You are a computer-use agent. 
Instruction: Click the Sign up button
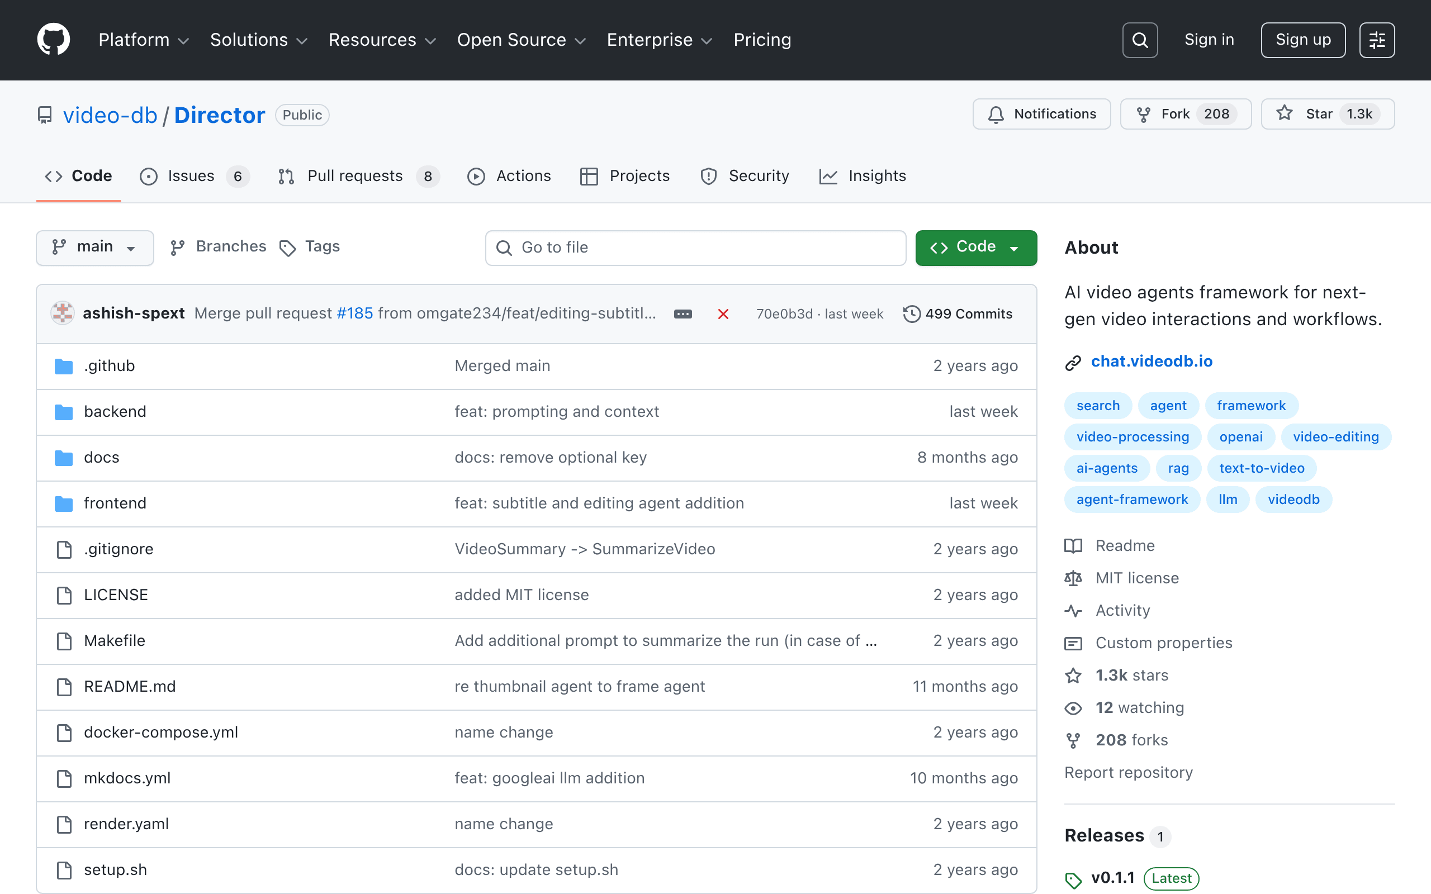click(x=1302, y=40)
